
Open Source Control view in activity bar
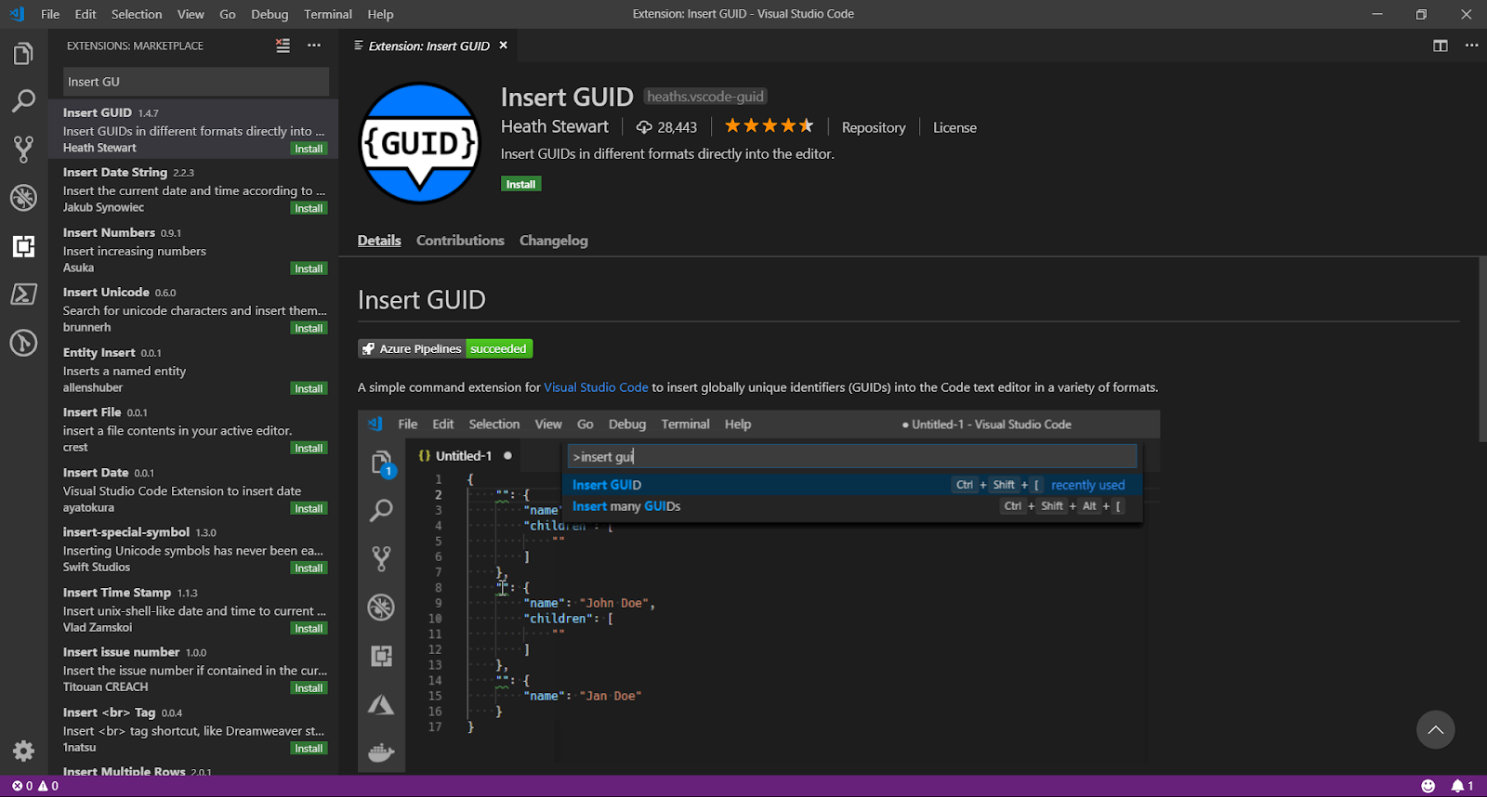(x=23, y=150)
